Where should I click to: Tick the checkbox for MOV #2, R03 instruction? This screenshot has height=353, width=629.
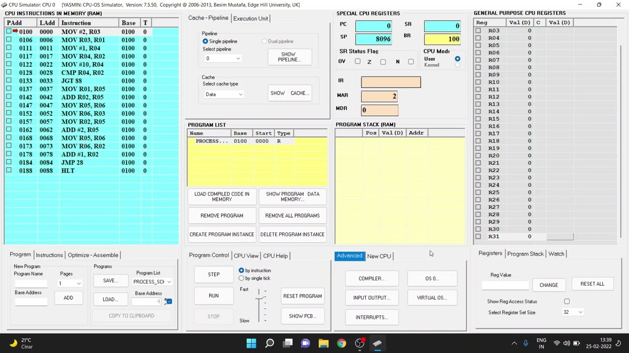[8, 31]
